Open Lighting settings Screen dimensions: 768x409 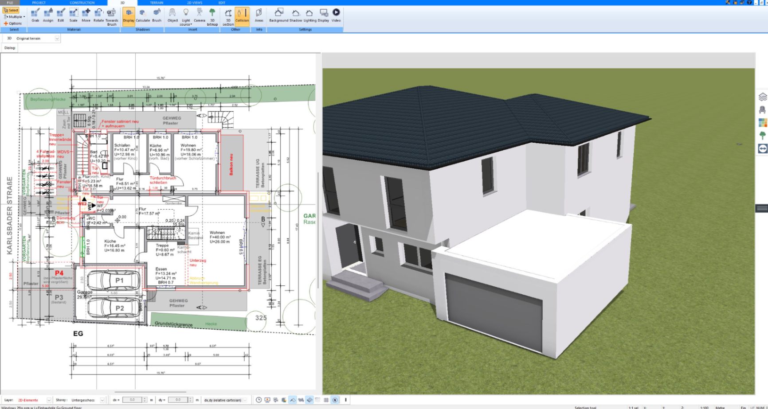[310, 15]
